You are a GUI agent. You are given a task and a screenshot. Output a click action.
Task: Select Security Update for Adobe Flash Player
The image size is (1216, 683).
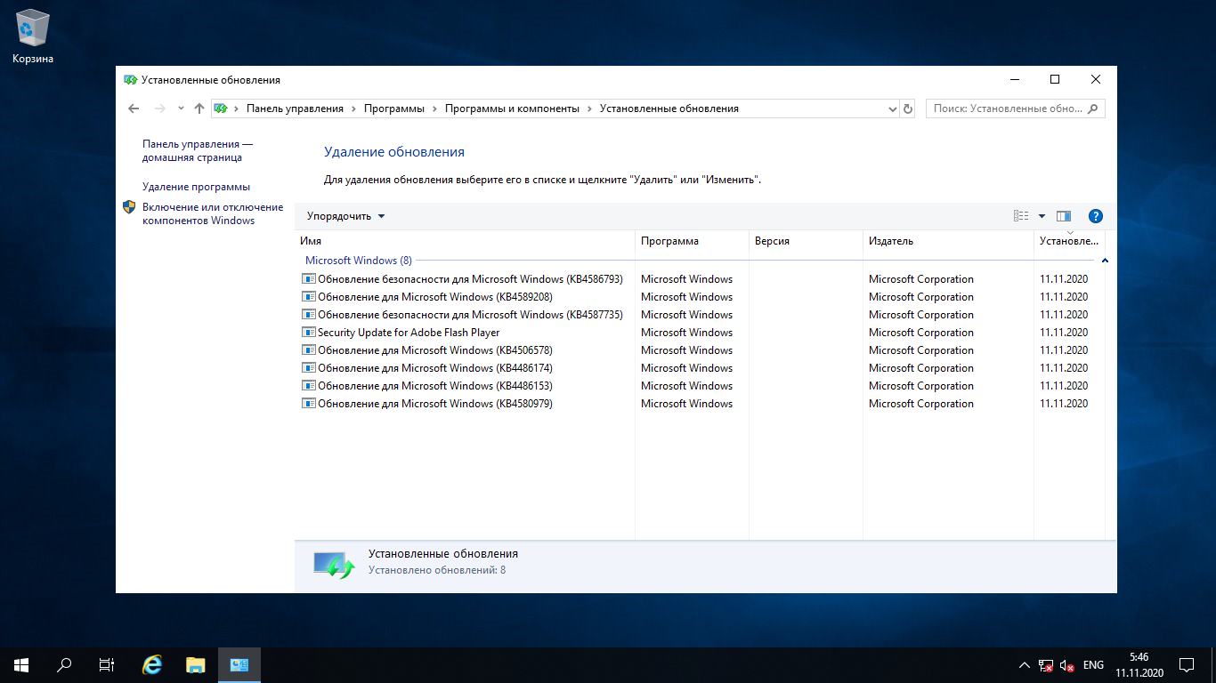tap(700, 333)
